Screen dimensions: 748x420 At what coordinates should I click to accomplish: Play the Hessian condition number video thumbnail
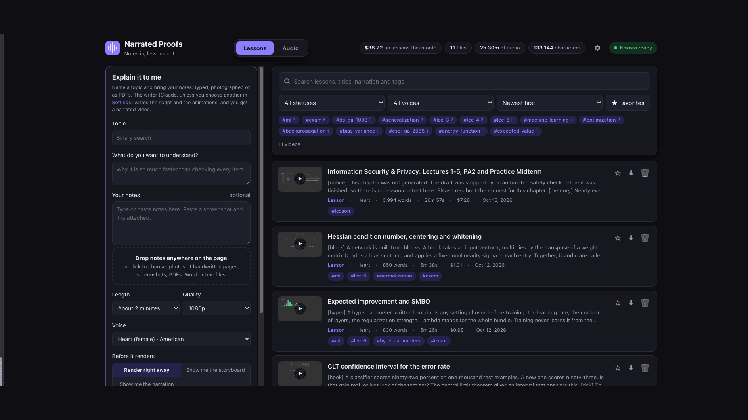(300, 244)
